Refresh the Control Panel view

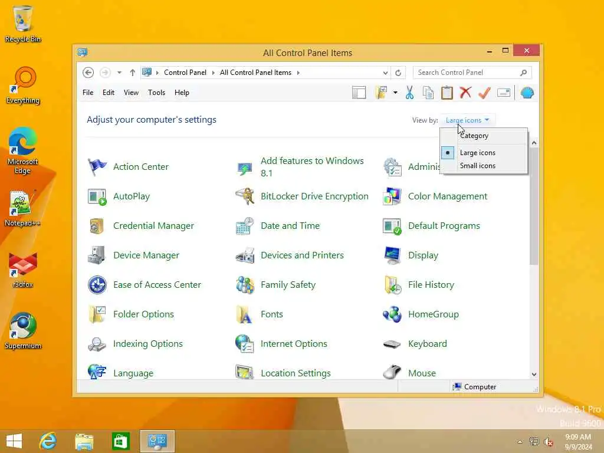click(x=398, y=73)
